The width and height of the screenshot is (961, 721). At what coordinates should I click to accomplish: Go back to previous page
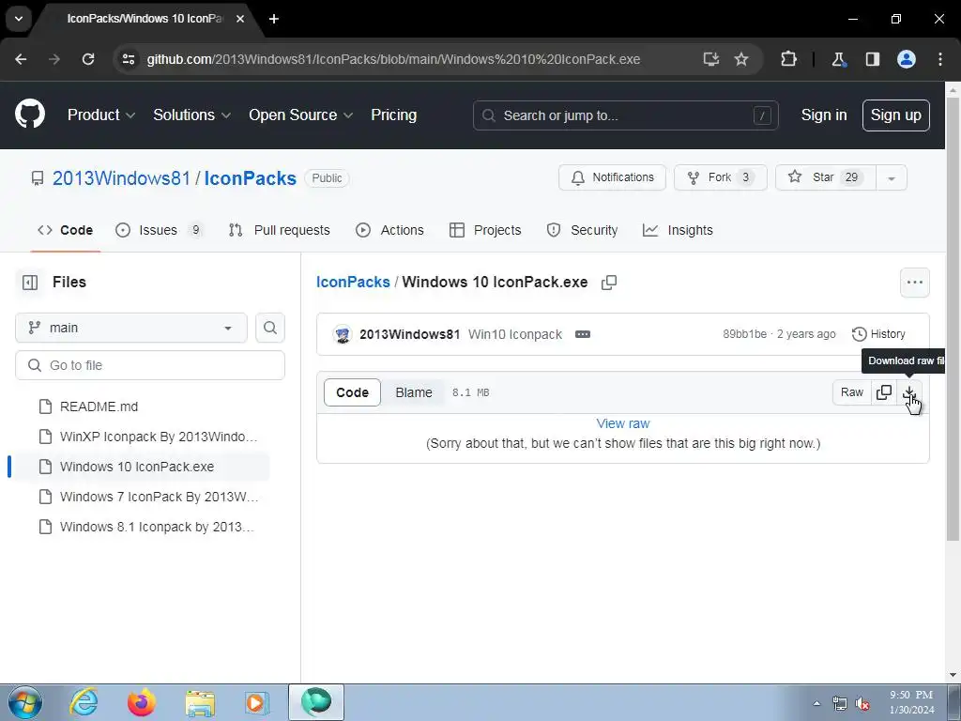tap(21, 59)
